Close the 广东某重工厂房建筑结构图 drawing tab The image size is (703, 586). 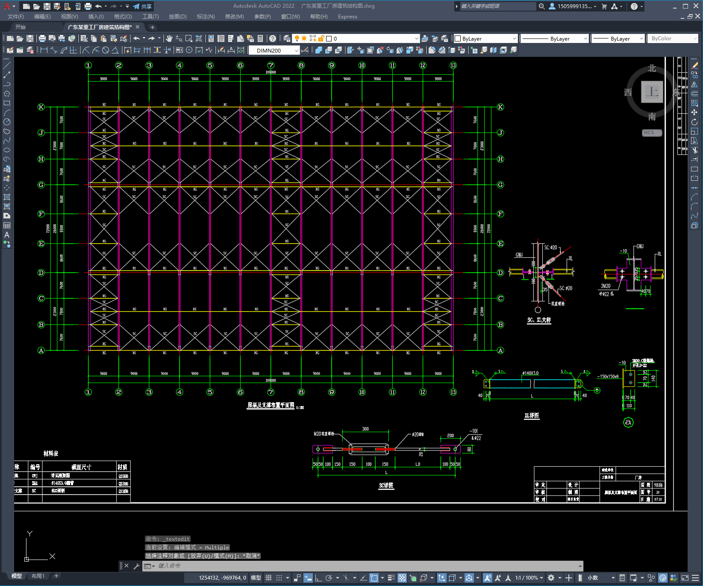(137, 27)
